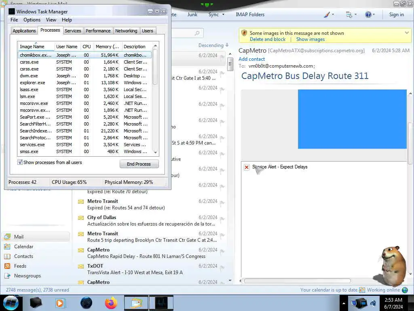Open the paintbrush colorizer icon in Mail

(x=327, y=15)
